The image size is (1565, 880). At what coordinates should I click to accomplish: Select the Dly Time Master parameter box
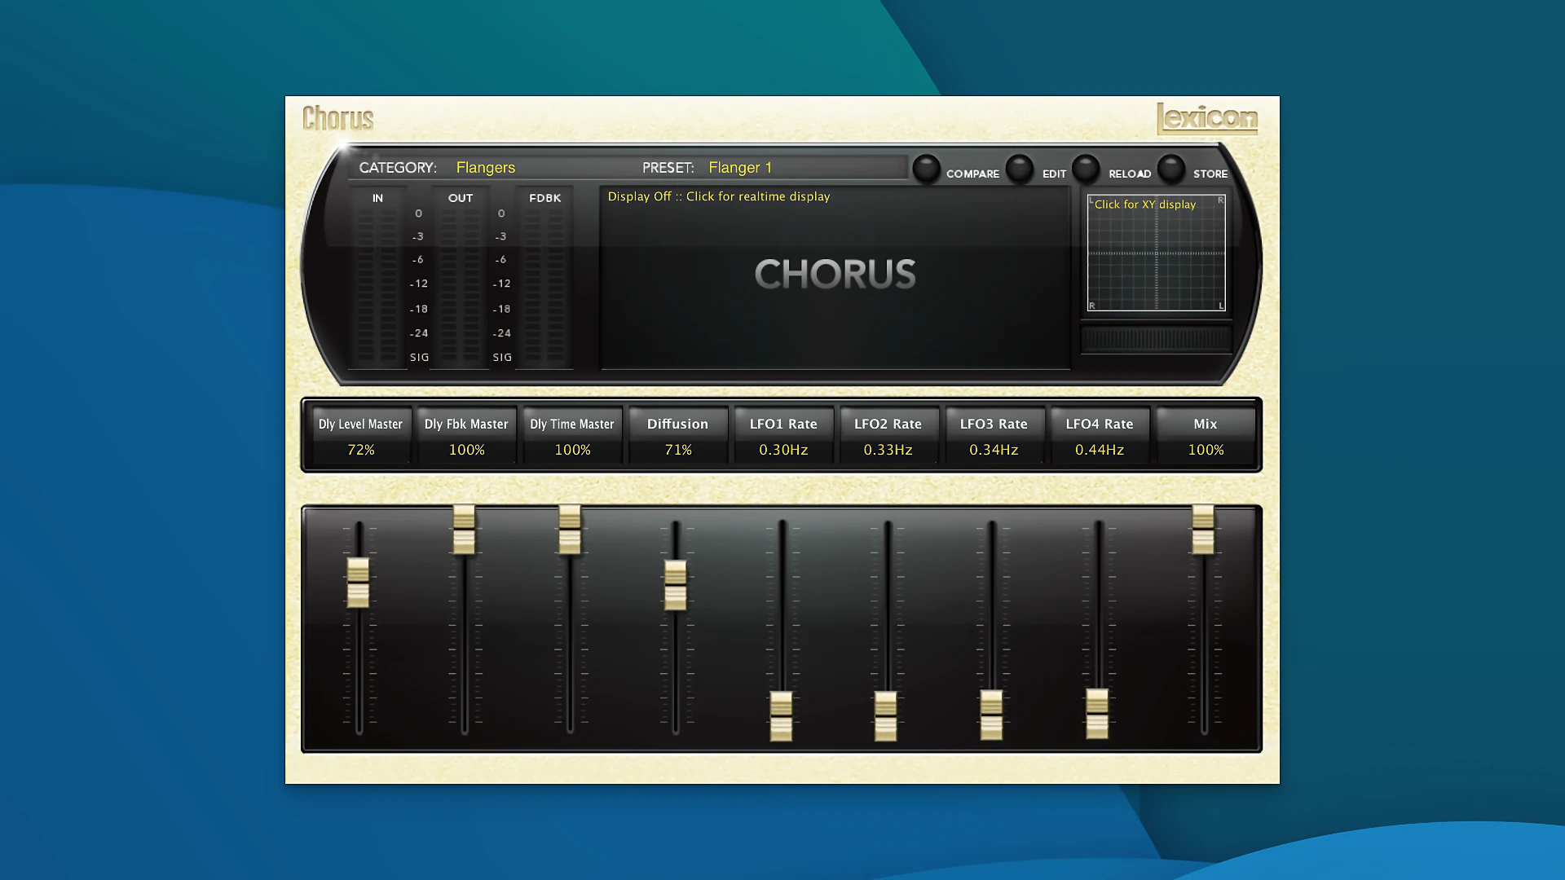[572, 435]
